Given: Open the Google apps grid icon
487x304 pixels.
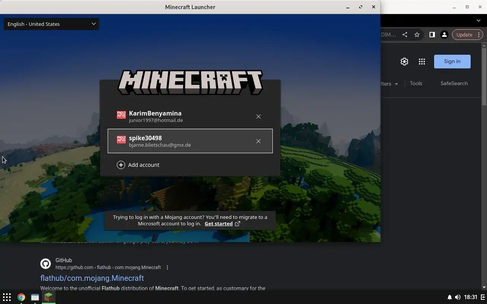Looking at the screenshot, I should (422, 62).
